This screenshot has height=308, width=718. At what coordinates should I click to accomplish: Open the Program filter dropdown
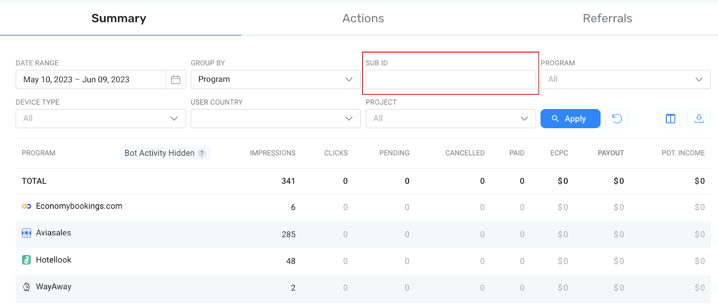pos(625,79)
